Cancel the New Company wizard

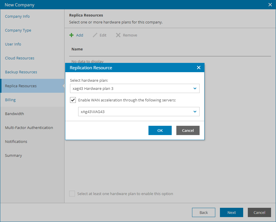(x=259, y=212)
